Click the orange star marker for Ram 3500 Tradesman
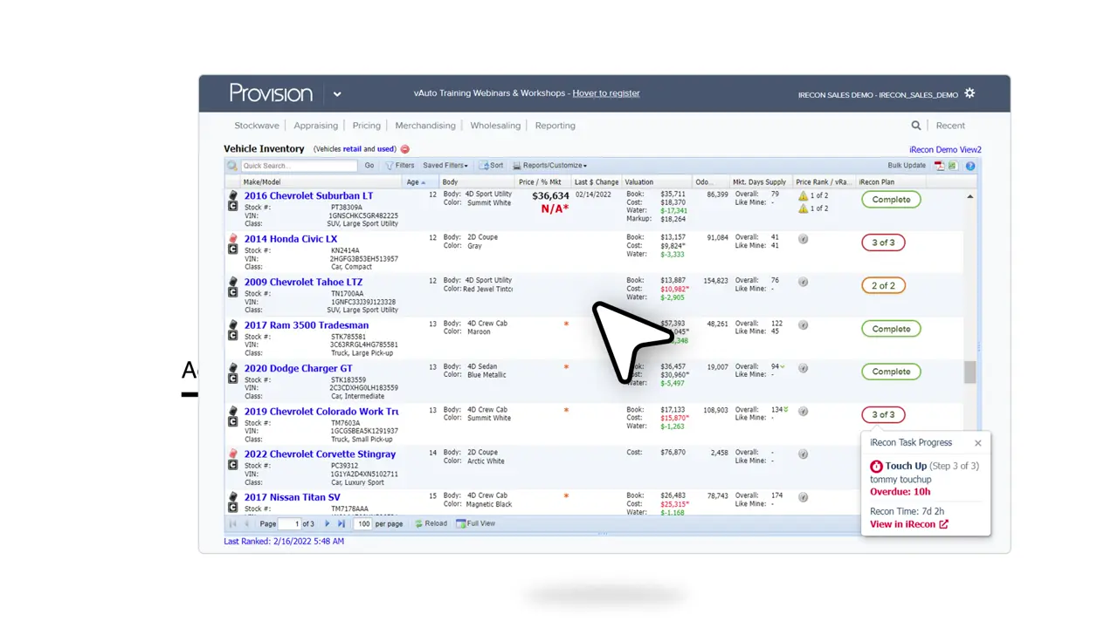 [x=566, y=324]
